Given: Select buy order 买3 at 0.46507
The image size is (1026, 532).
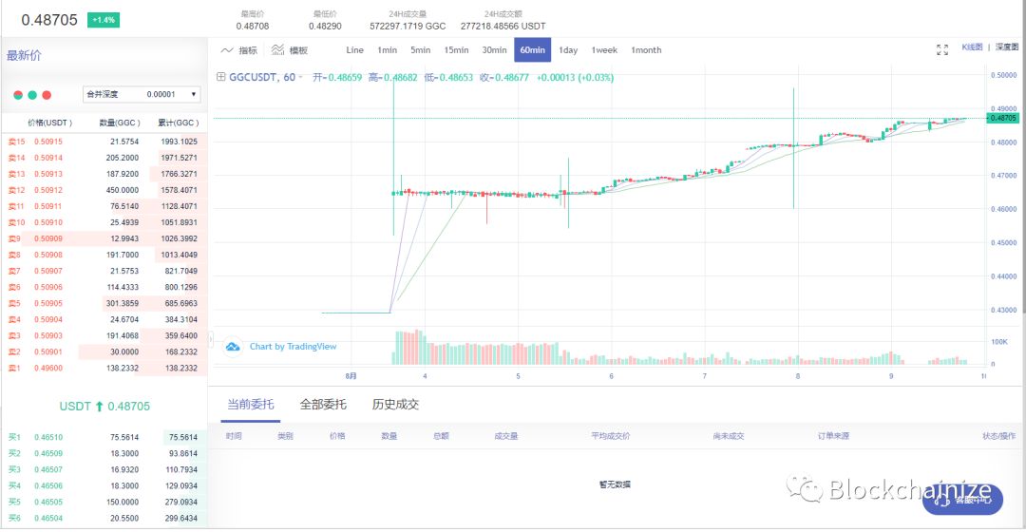Looking at the screenshot, I should point(104,470).
